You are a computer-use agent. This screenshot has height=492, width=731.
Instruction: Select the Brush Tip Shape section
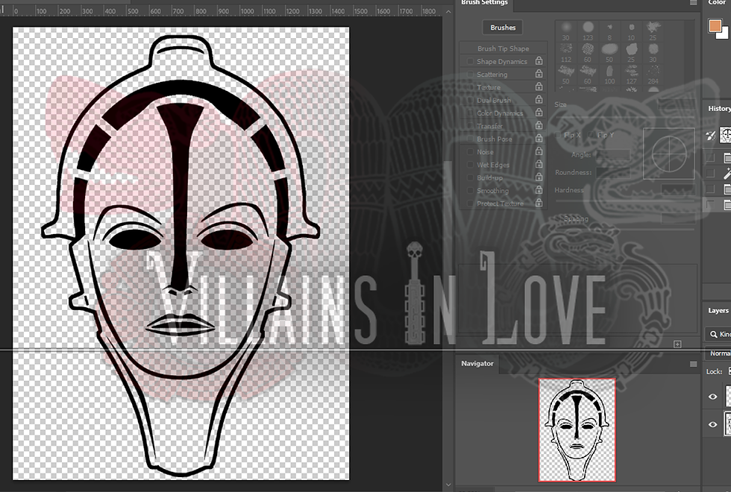[x=503, y=48]
